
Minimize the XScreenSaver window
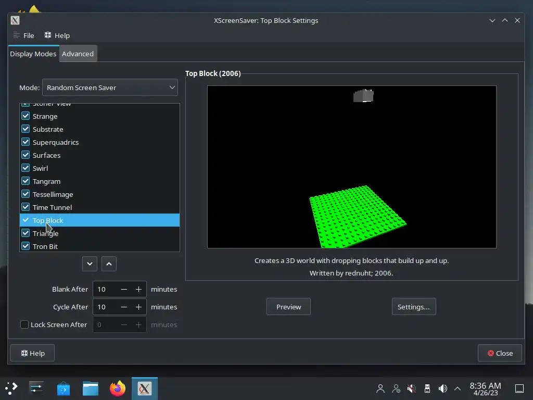pyautogui.click(x=492, y=20)
